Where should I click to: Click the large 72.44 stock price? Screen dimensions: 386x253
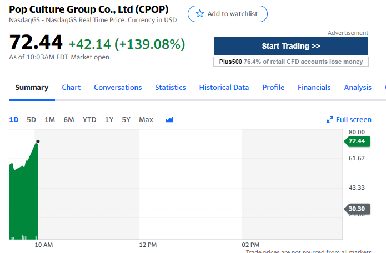click(x=36, y=42)
